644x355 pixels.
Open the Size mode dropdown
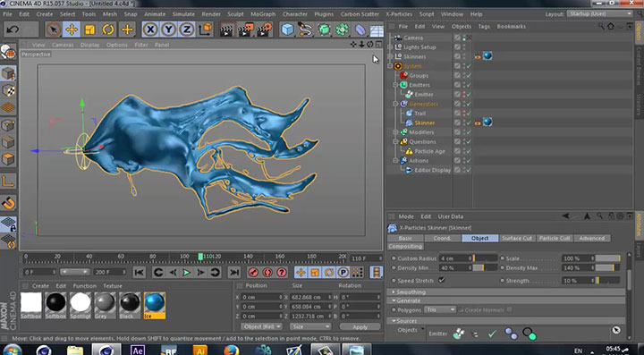click(x=310, y=326)
